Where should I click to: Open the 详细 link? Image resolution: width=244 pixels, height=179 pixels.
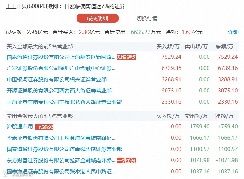(233, 32)
